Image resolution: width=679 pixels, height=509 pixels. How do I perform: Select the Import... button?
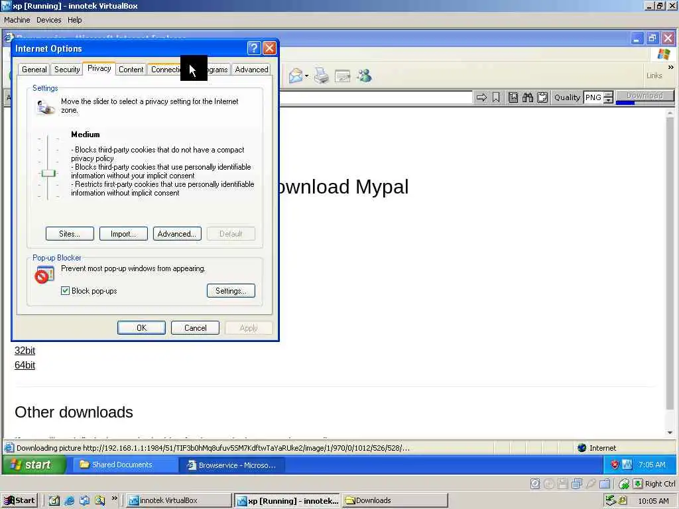[x=123, y=234]
